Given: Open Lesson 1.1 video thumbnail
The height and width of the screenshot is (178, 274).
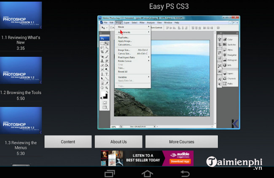Looking at the screenshot, I should pyautogui.click(x=21, y=15).
